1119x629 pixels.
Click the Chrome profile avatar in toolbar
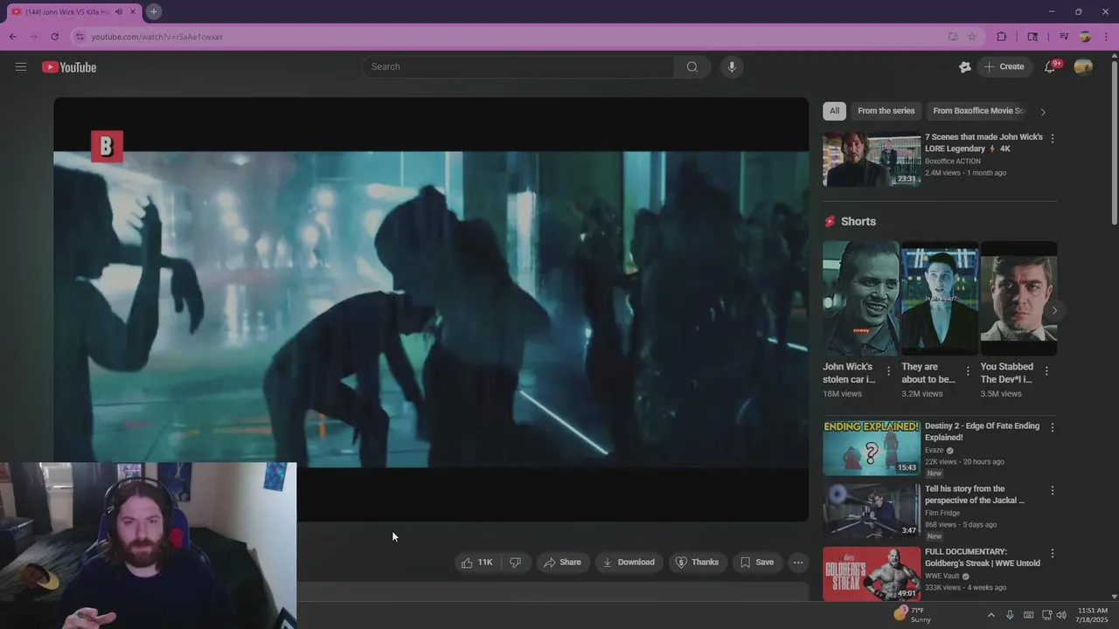click(x=1085, y=37)
